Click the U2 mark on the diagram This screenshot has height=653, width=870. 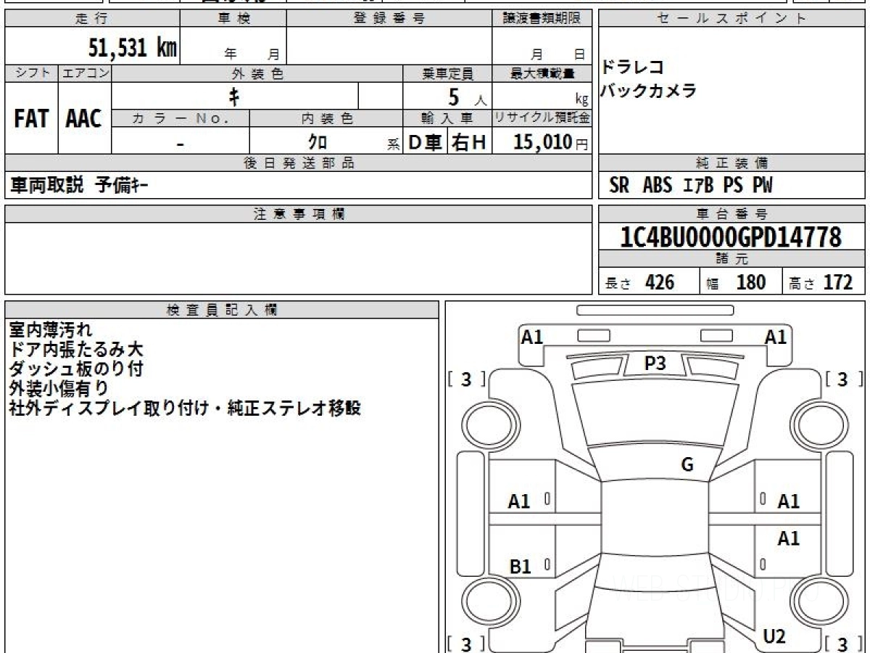point(774,637)
